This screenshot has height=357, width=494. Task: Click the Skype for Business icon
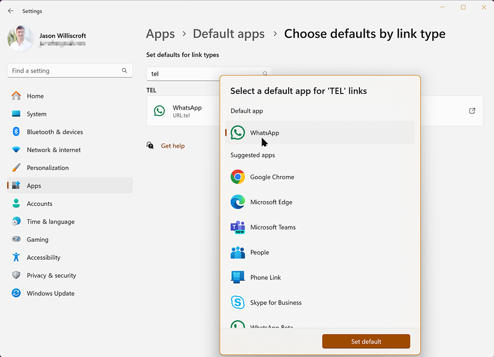click(x=237, y=303)
